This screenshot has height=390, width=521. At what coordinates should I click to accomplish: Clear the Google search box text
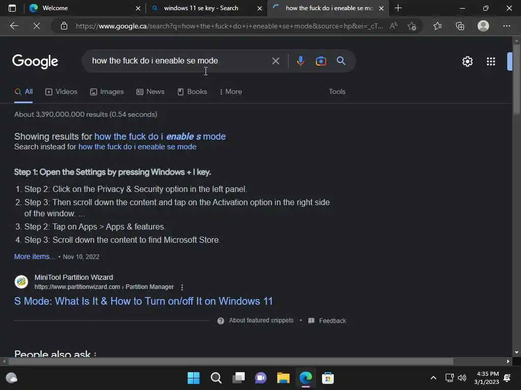(275, 61)
